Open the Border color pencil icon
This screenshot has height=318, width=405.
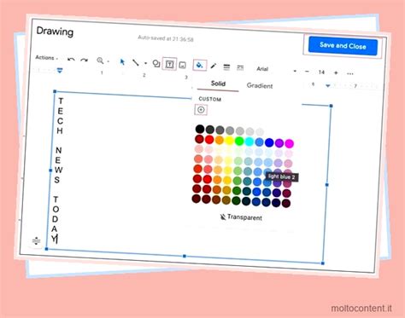pos(214,66)
